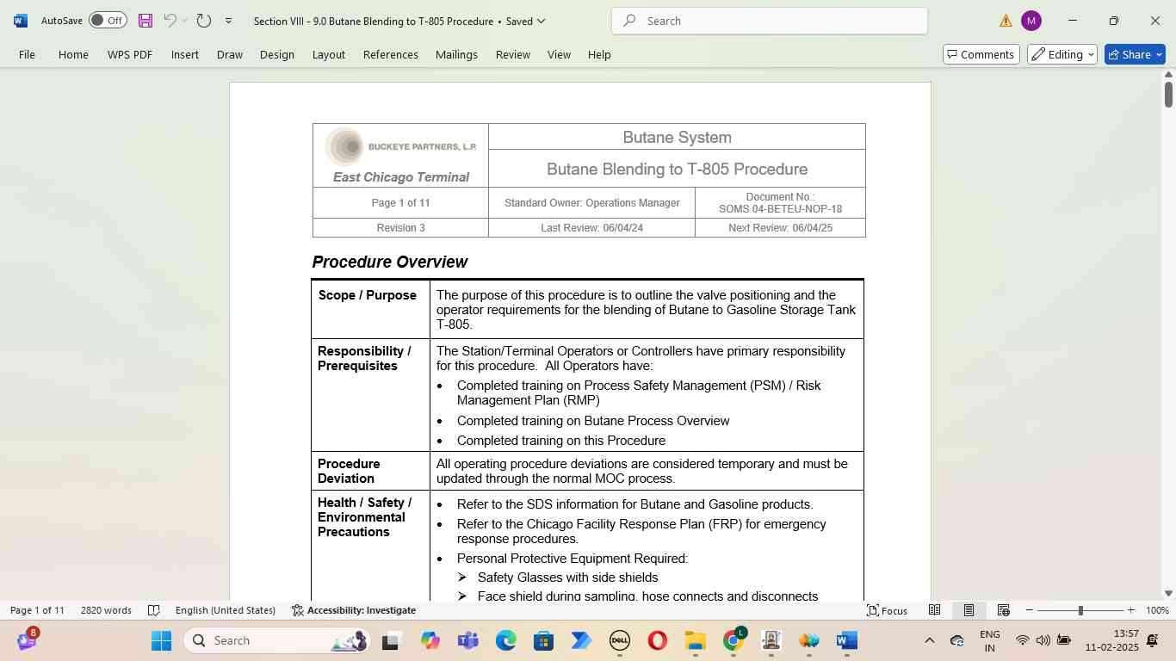This screenshot has width=1176, height=661.
Task: Click the Undo arrow icon
Action: 170,21
